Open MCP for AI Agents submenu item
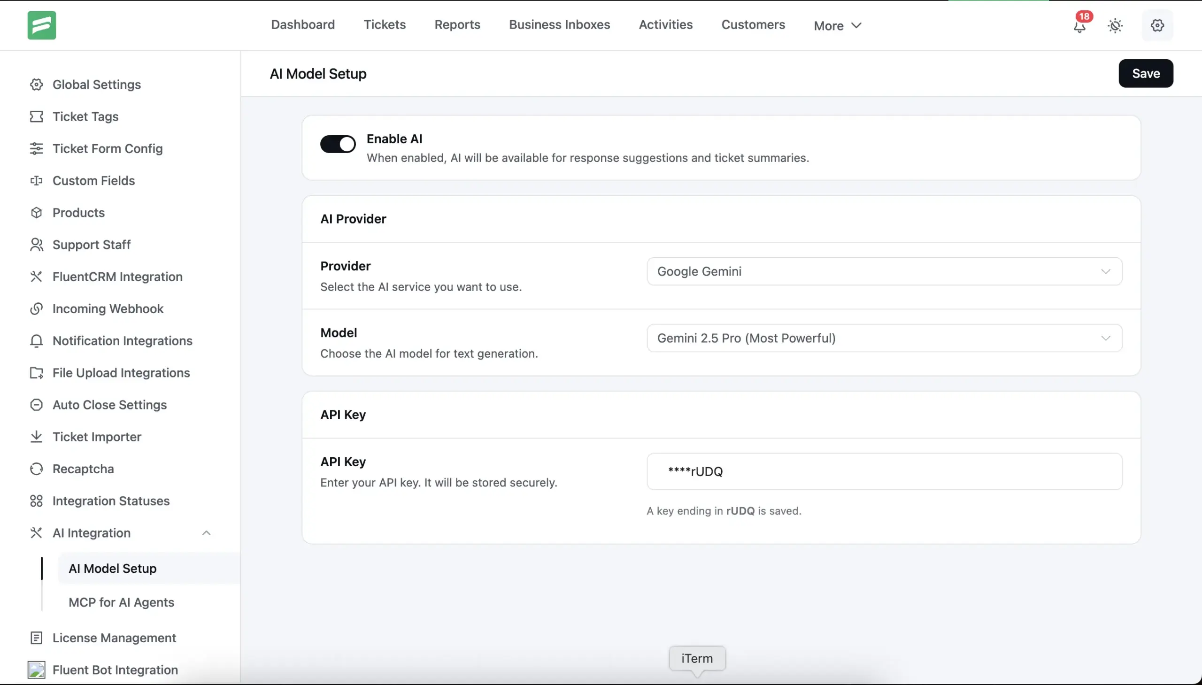 [122, 602]
